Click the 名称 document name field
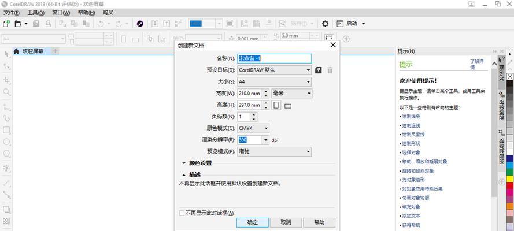The image size is (514, 231). (x=275, y=58)
